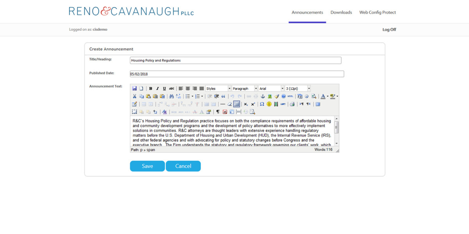
Task: Open the Styles dropdown
Action: tap(218, 89)
